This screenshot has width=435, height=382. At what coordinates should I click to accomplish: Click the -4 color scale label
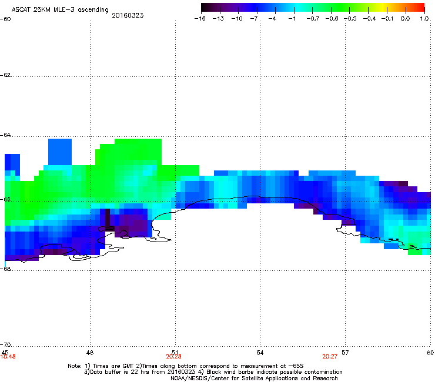(272, 19)
